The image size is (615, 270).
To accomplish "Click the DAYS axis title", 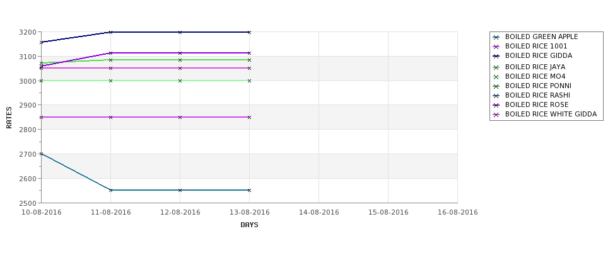I will pyautogui.click(x=249, y=225).
